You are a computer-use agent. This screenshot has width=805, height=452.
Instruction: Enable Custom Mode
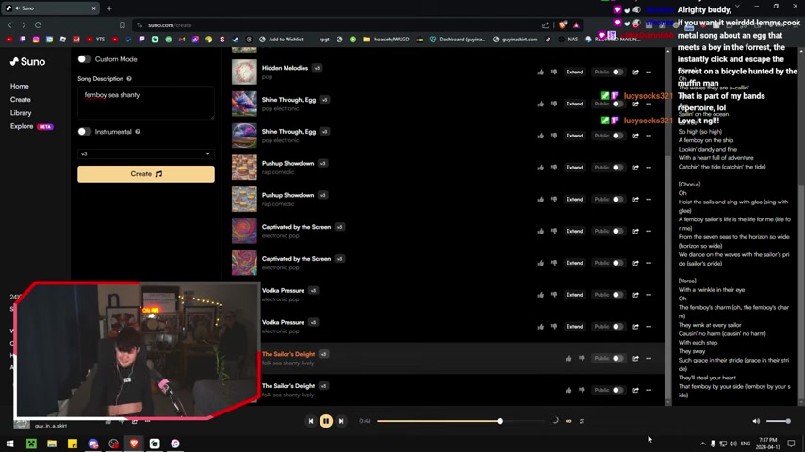pos(84,59)
